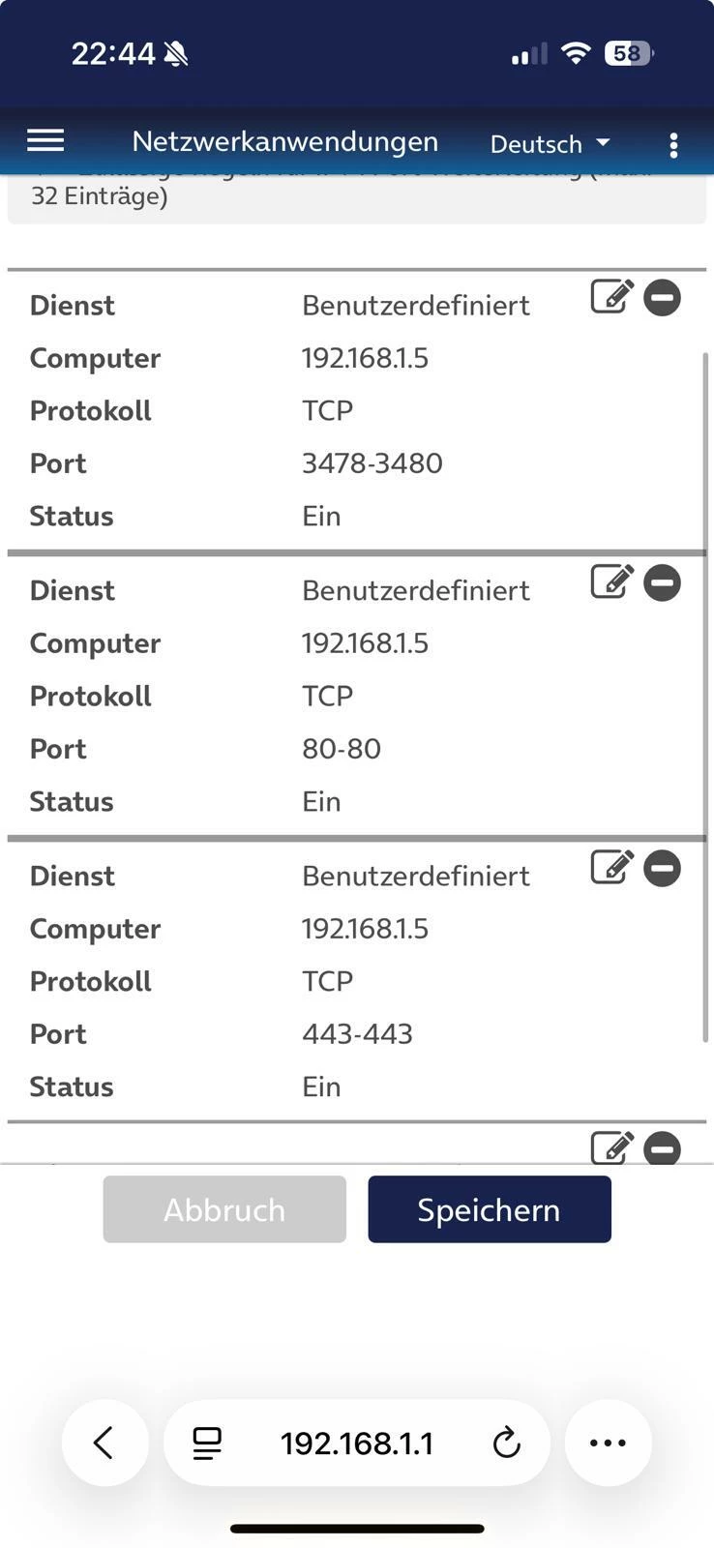Remove the port 80-80 forwarding rule
The width and height of the screenshot is (714, 1548).
pos(663,583)
